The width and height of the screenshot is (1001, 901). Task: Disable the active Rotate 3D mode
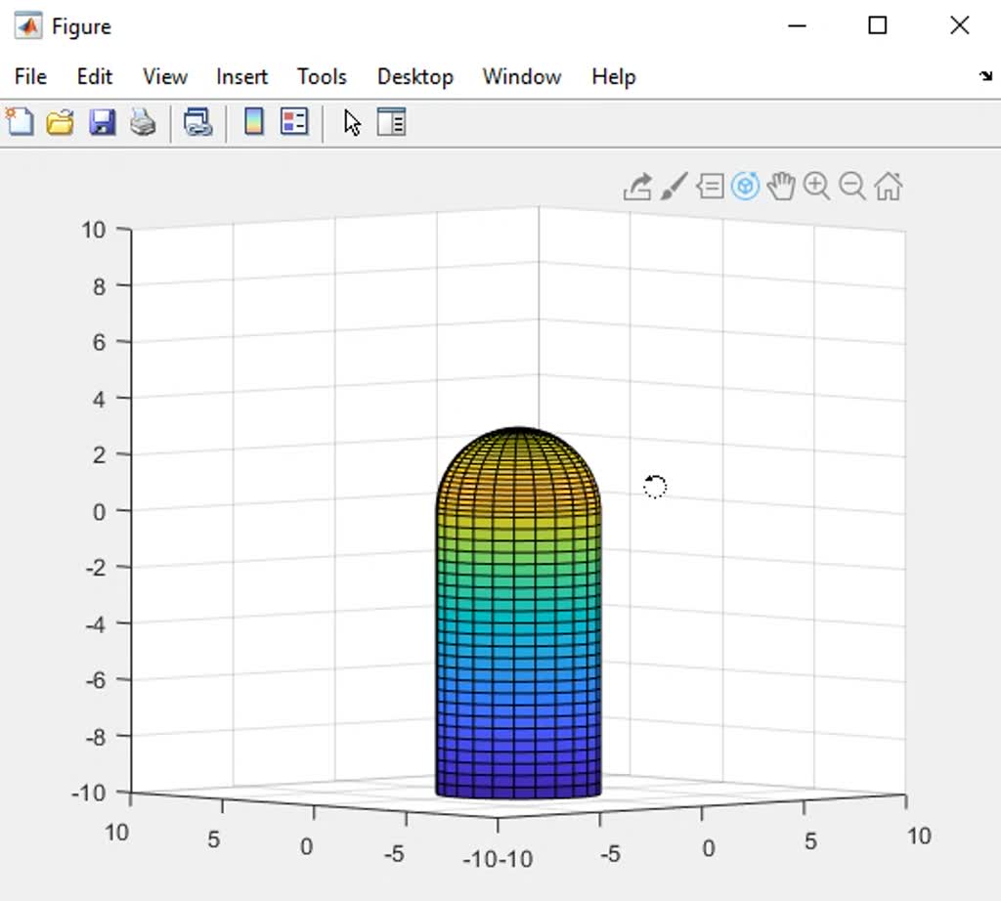pyautogui.click(x=744, y=186)
